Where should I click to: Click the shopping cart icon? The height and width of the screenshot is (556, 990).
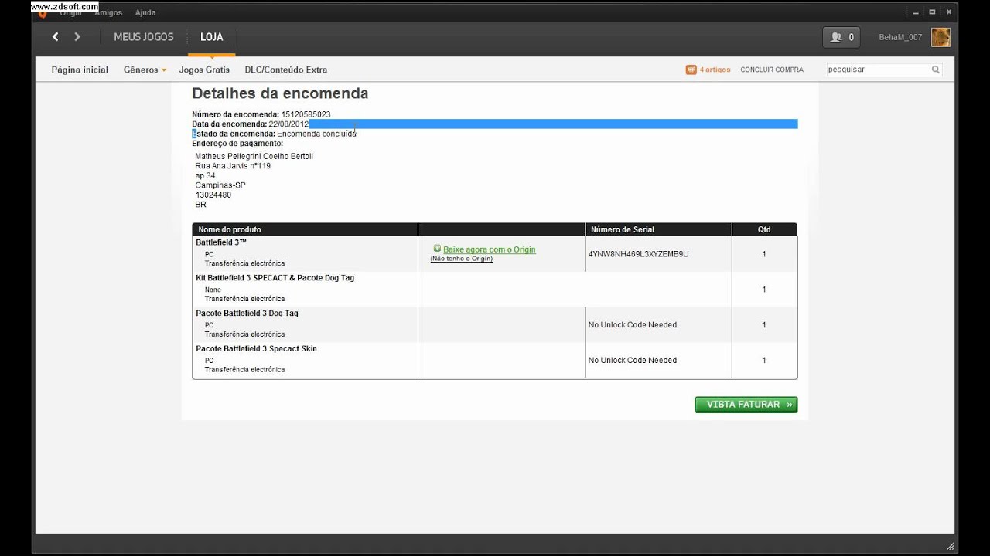pyautogui.click(x=691, y=69)
